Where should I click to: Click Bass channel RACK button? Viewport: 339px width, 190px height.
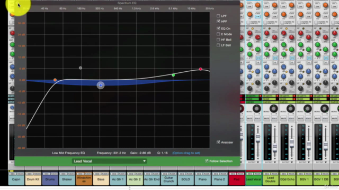tap(105, 174)
